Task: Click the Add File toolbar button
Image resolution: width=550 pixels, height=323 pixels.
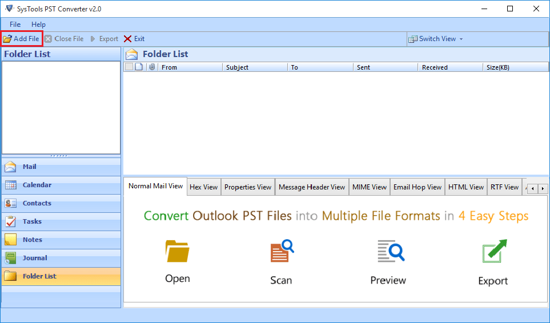Action: pyautogui.click(x=21, y=39)
